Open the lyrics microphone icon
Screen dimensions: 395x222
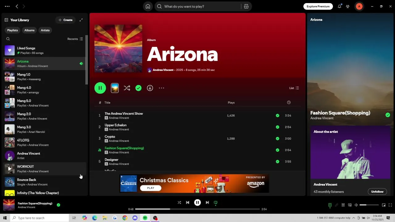point(336,205)
